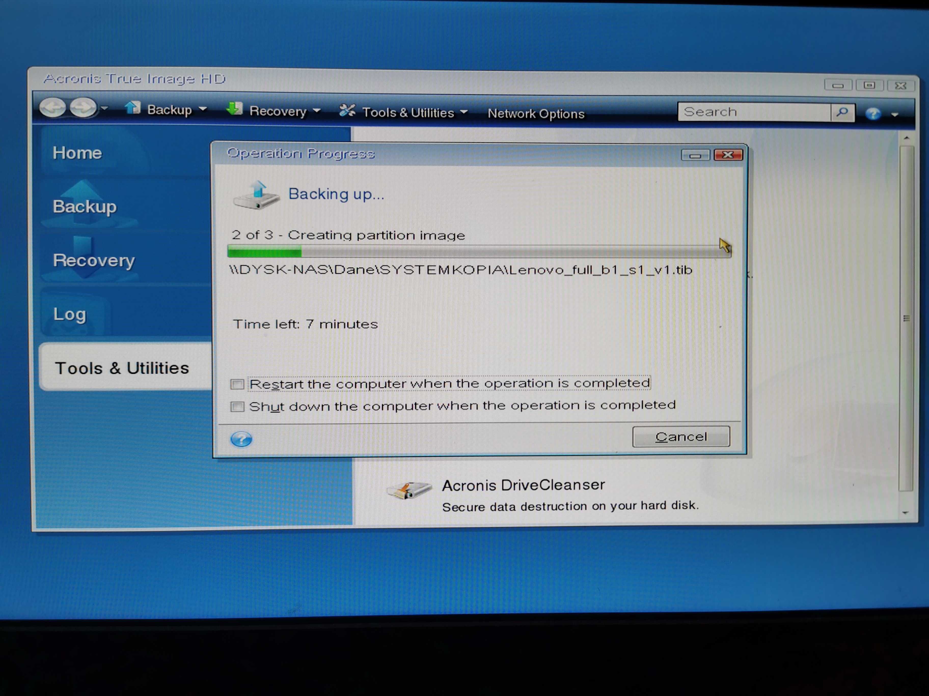Select Recovery in the sidebar
The height and width of the screenshot is (696, 929).
pos(94,260)
